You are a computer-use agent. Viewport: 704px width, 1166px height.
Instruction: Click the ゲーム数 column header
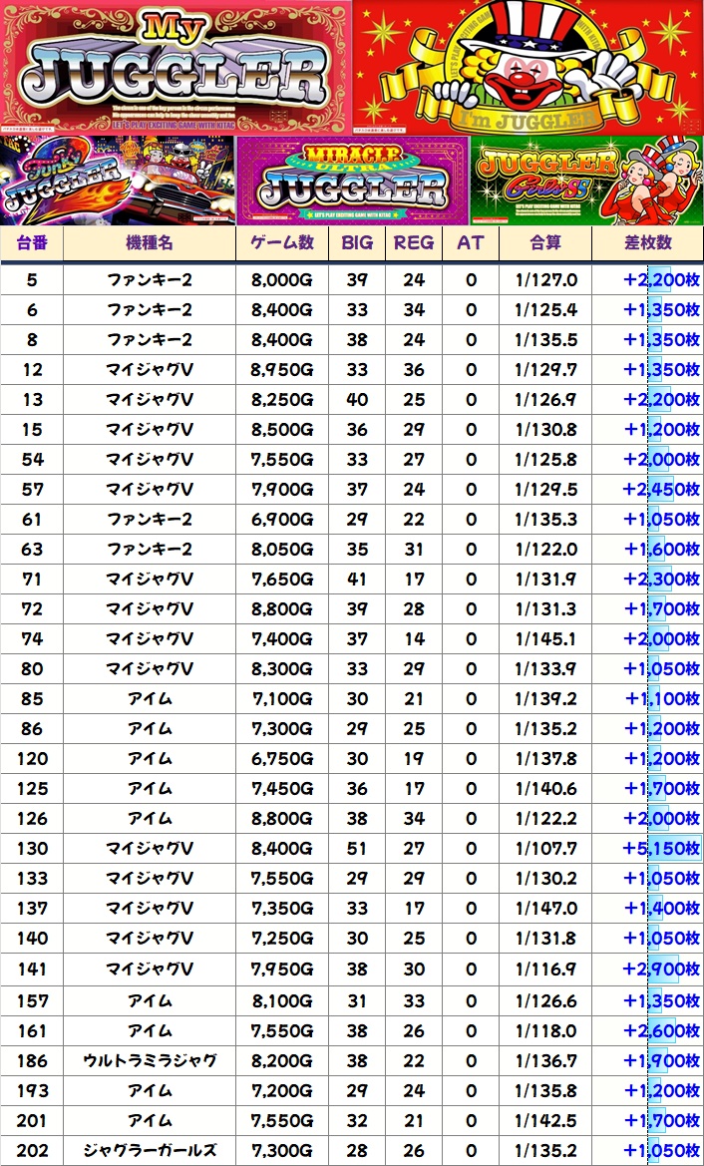pyautogui.click(x=282, y=243)
